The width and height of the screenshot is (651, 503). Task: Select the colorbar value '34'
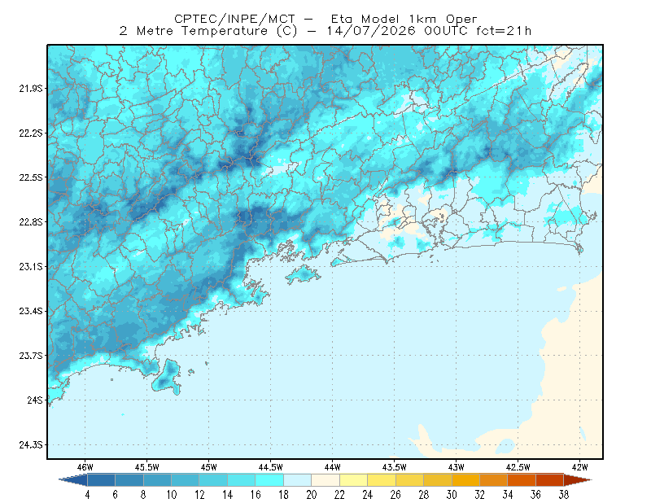point(508,495)
